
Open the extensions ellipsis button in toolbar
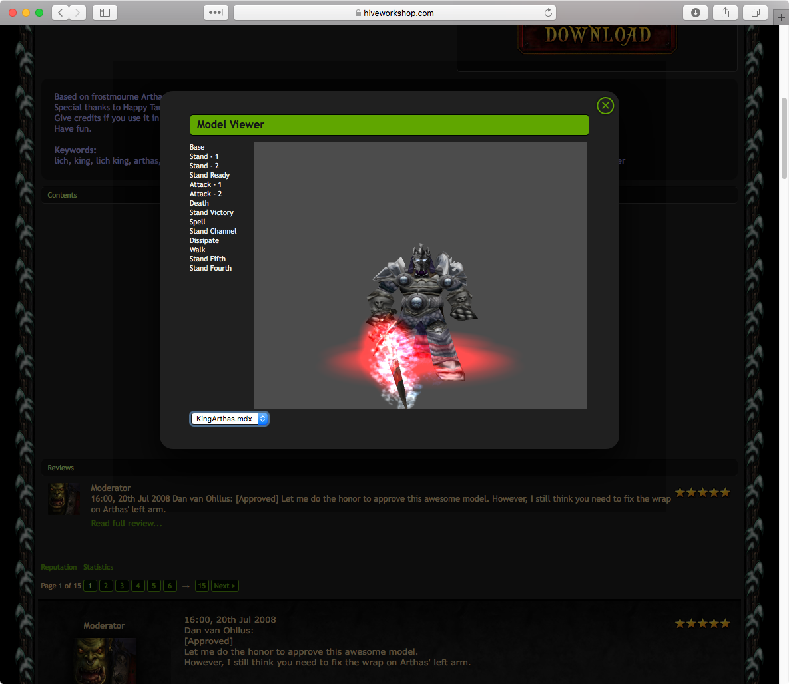(216, 13)
